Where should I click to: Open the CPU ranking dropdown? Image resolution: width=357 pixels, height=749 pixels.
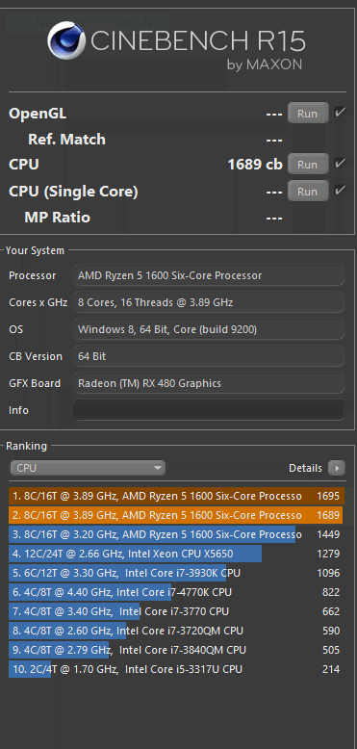click(x=88, y=468)
